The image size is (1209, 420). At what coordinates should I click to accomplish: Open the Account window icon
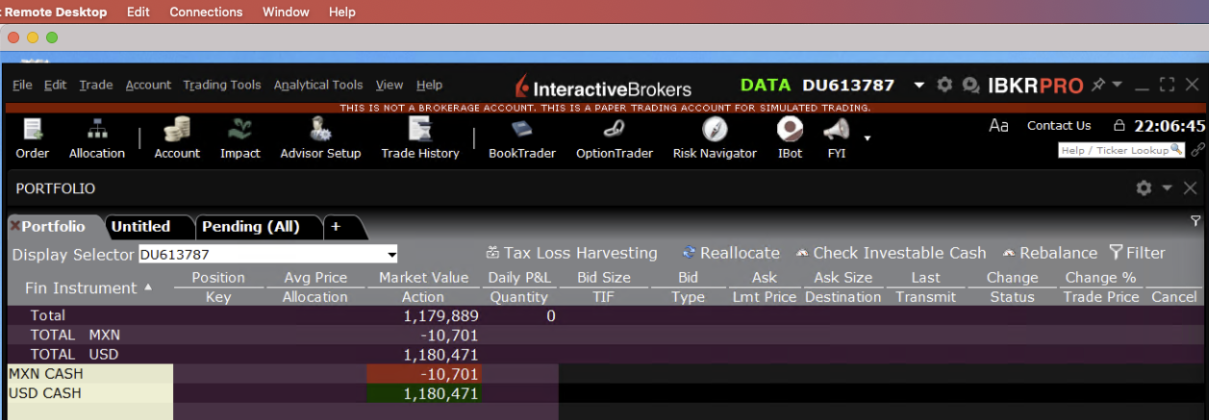coord(177,130)
